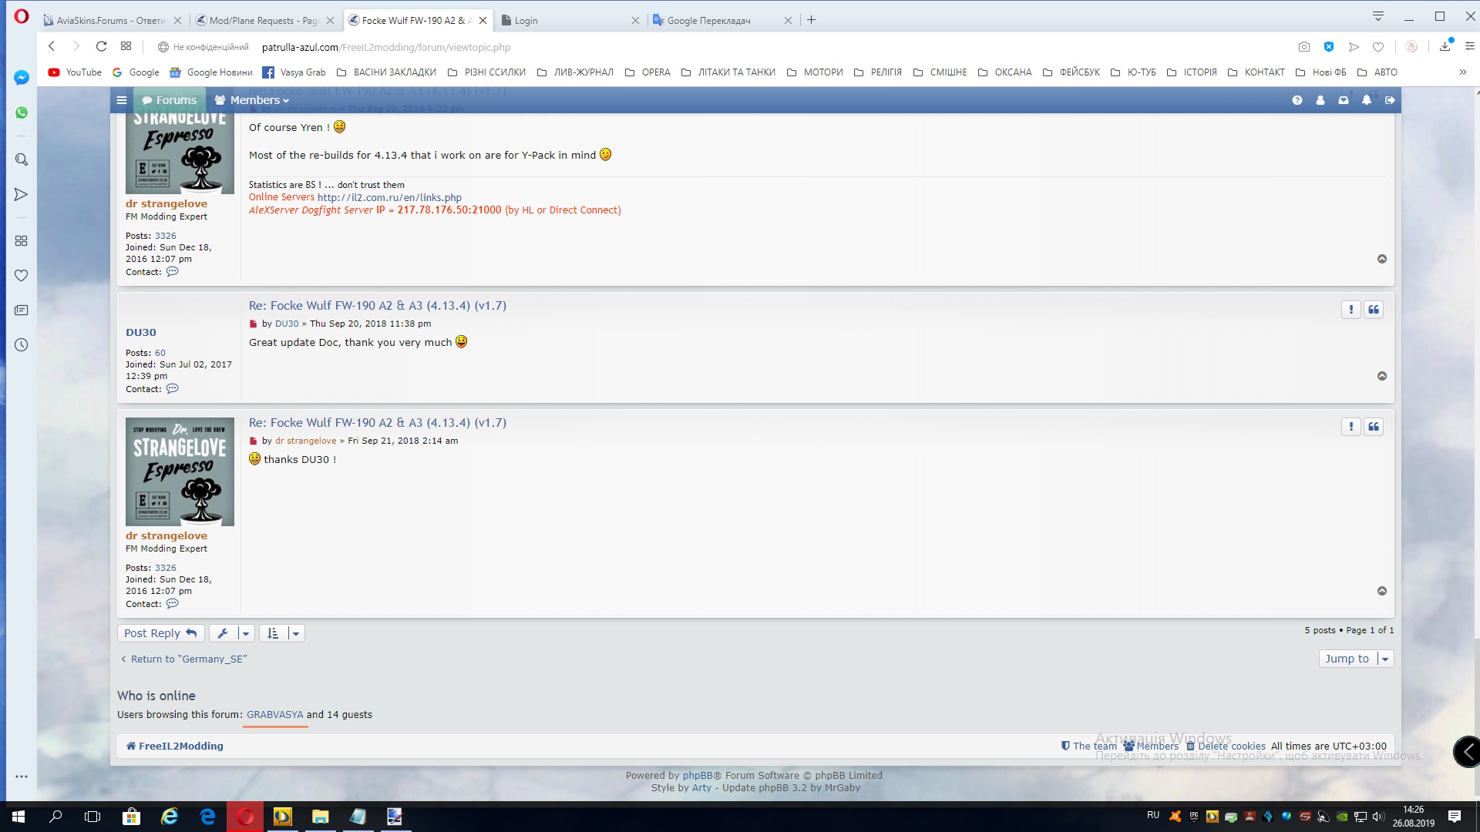Take a snapshot with the camera icon
Screen dimensions: 1480x832
click(1303, 47)
